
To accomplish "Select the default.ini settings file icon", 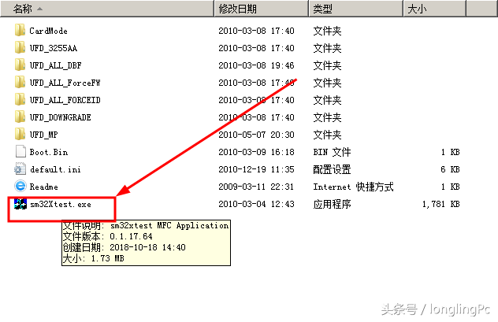I will point(20,168).
